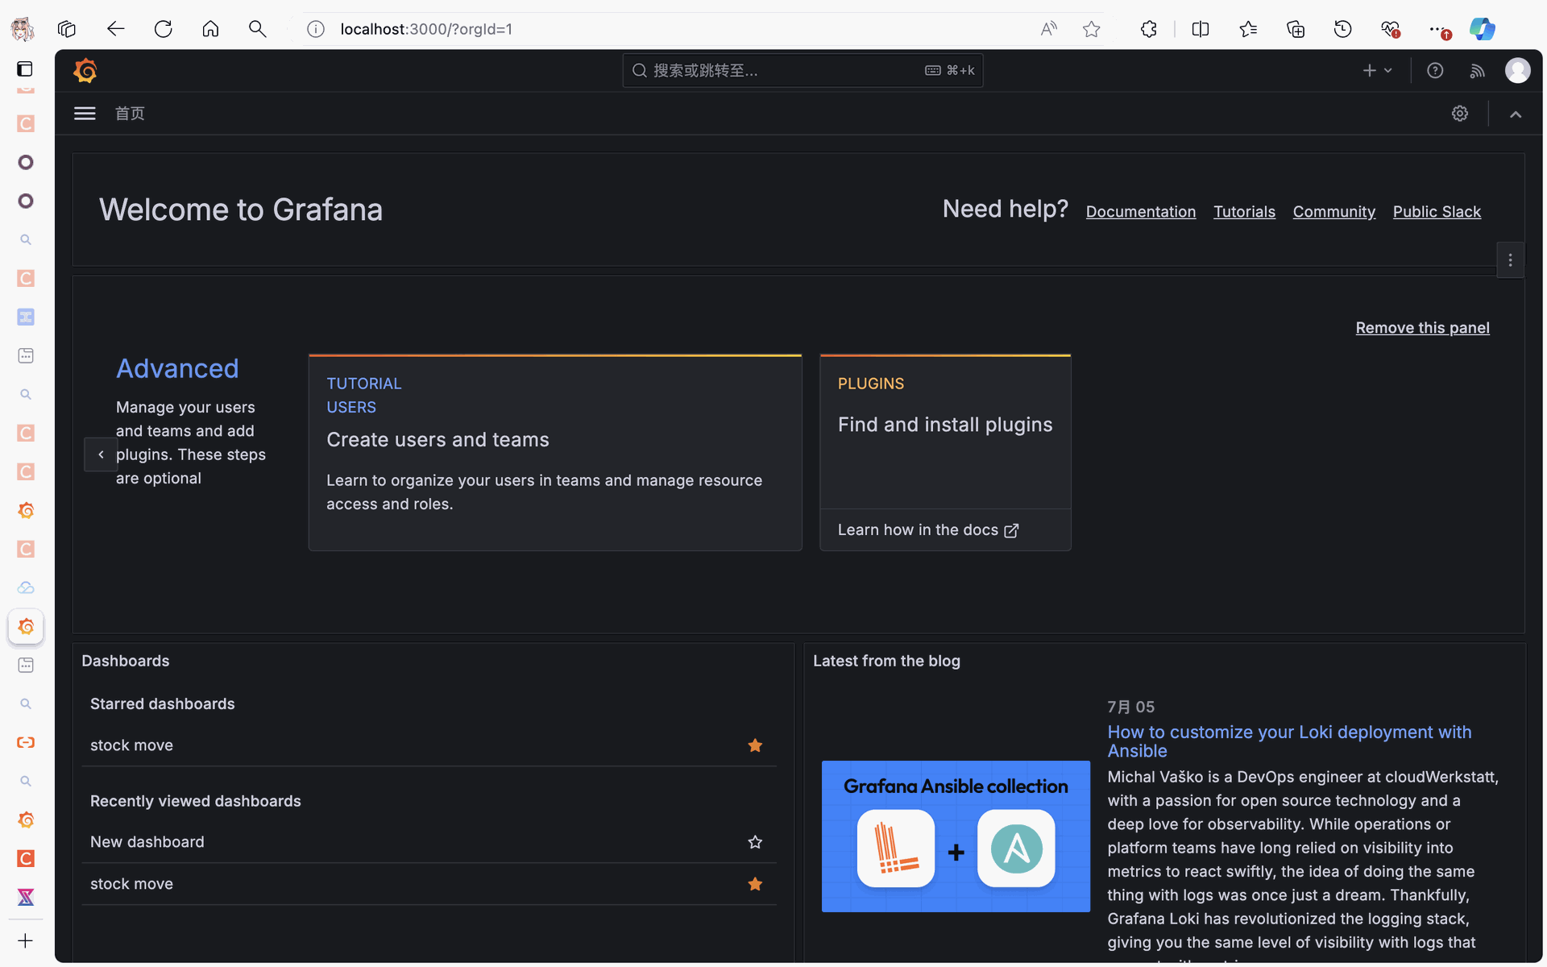Toggle vertical tabs pane icon

[x=25, y=69]
